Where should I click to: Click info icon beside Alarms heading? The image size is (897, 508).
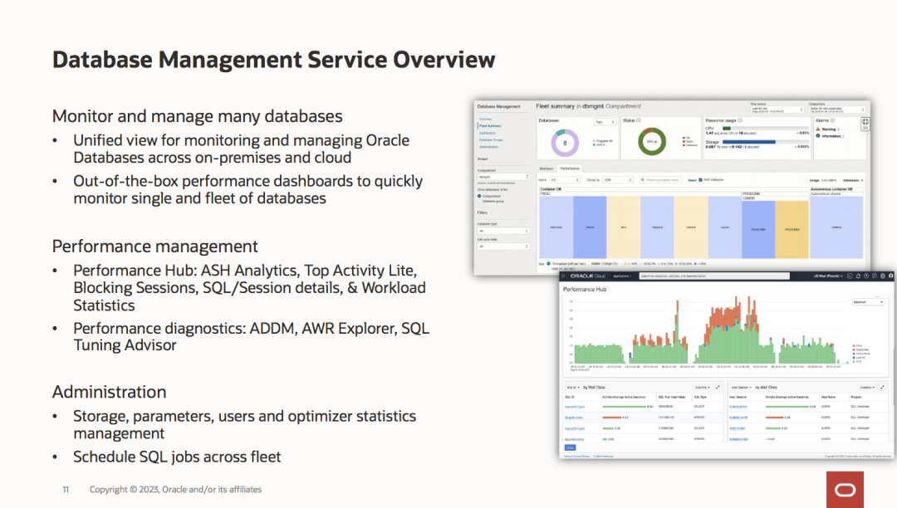[x=832, y=120]
